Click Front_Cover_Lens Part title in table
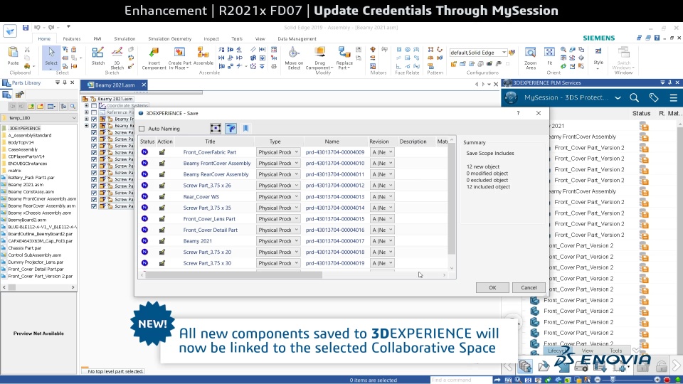Viewport: 683px width, 384px height. (x=209, y=218)
